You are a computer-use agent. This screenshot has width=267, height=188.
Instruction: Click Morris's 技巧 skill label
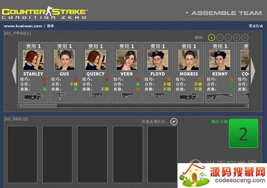coord(180,79)
